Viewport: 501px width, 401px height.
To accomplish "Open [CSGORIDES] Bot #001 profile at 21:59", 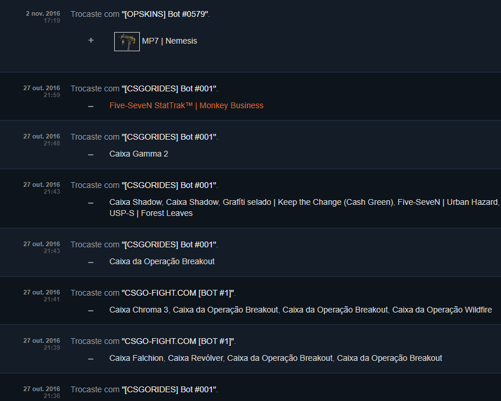I will pos(169,89).
